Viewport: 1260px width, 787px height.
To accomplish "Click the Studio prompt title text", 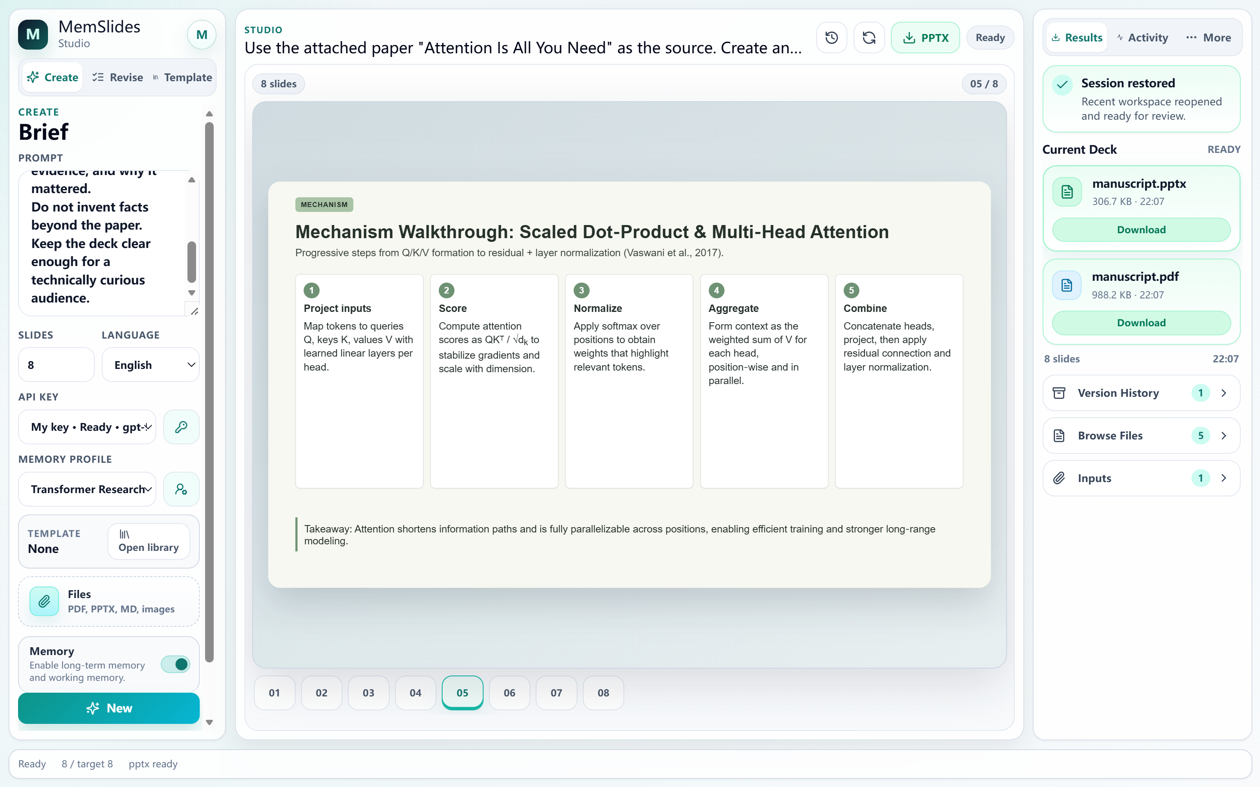I will 523,48.
